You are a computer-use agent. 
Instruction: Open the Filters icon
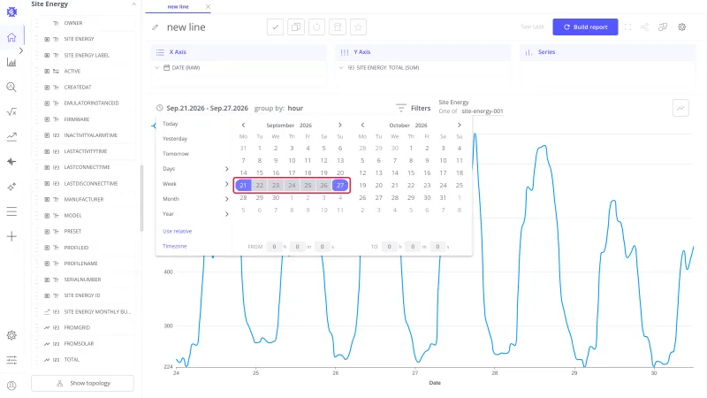(400, 108)
